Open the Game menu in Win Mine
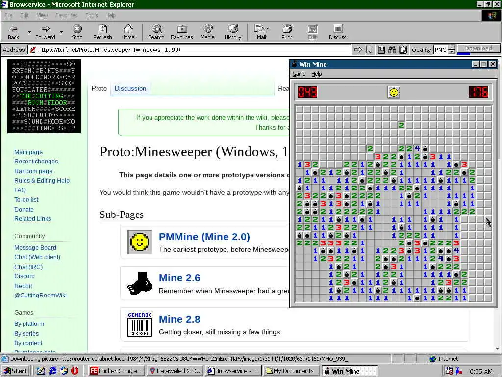The image size is (502, 377). 299,74
